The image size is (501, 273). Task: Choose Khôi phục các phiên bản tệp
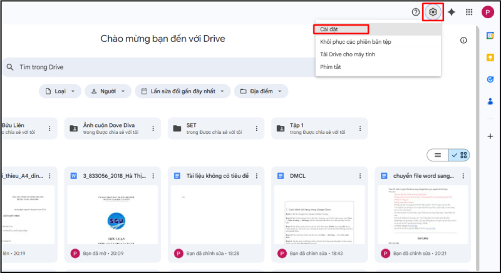[x=378, y=42]
